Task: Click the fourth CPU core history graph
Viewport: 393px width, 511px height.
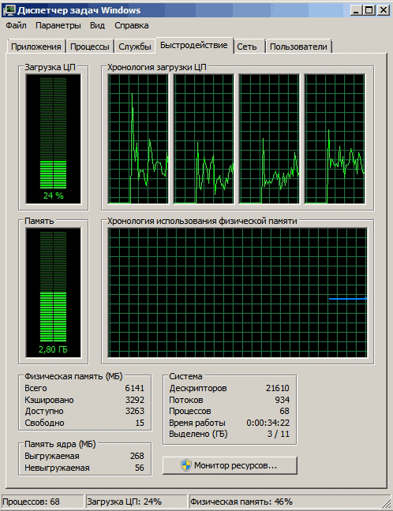Action: pos(335,139)
